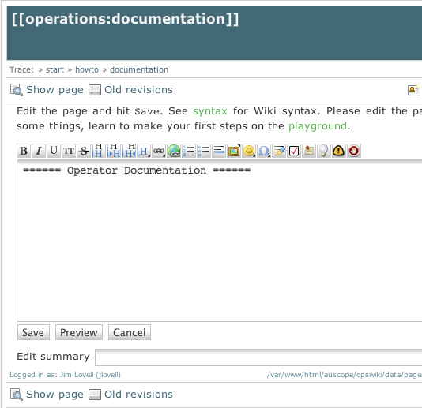Open the special characters omega picker
Screen dimensions: 422x408
pyautogui.click(x=264, y=151)
